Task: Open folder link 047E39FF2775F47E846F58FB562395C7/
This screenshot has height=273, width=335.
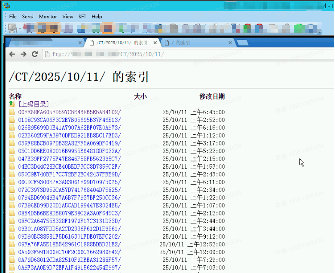Action: tap(70, 158)
